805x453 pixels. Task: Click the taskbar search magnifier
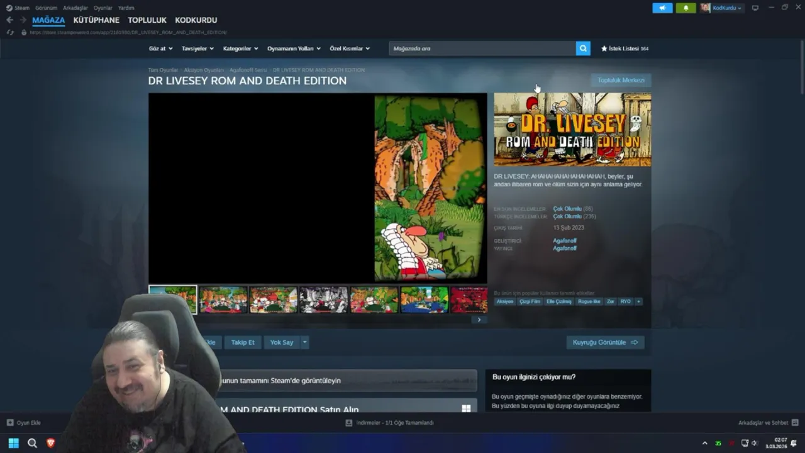(x=32, y=443)
